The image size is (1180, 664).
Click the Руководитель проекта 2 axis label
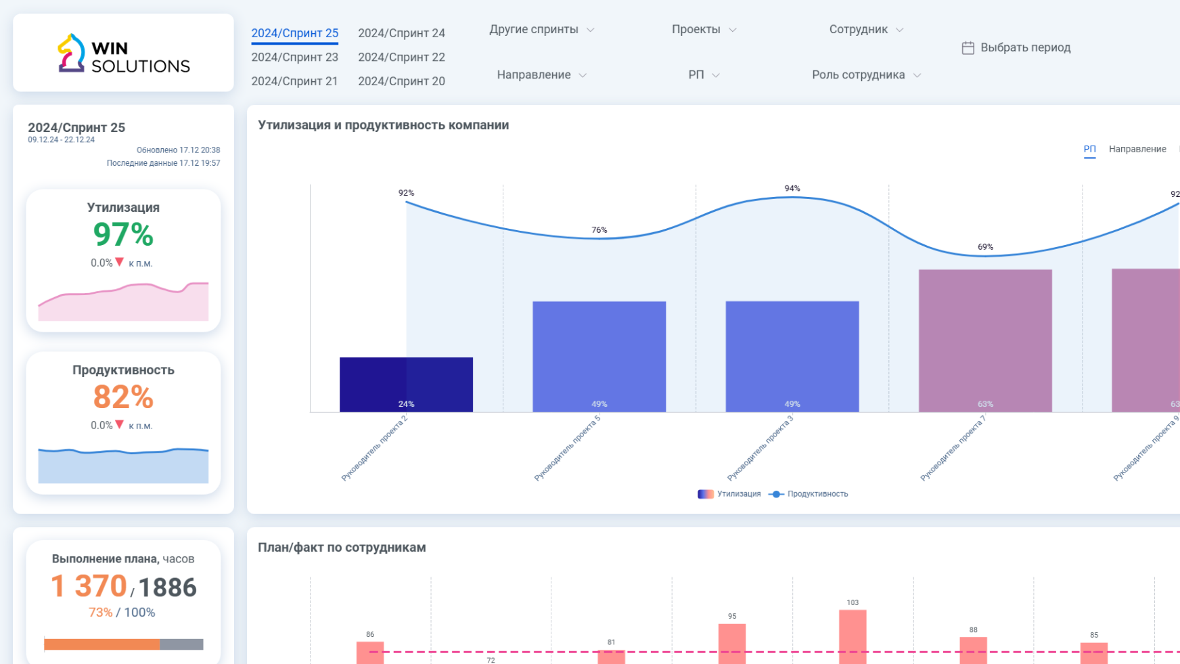(x=374, y=448)
